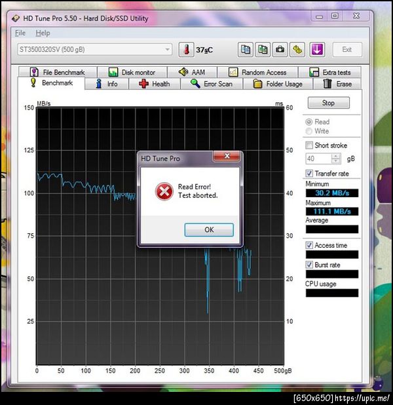Click the Exit button
The width and height of the screenshot is (393, 405).
(x=346, y=49)
